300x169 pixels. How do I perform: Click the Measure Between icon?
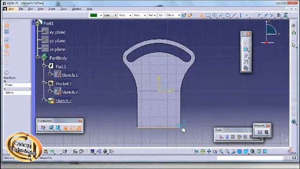point(260,132)
